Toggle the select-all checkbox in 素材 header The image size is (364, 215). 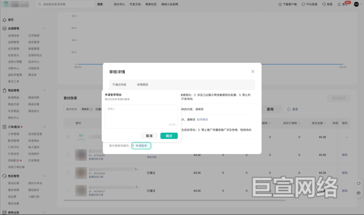(x=68, y=123)
